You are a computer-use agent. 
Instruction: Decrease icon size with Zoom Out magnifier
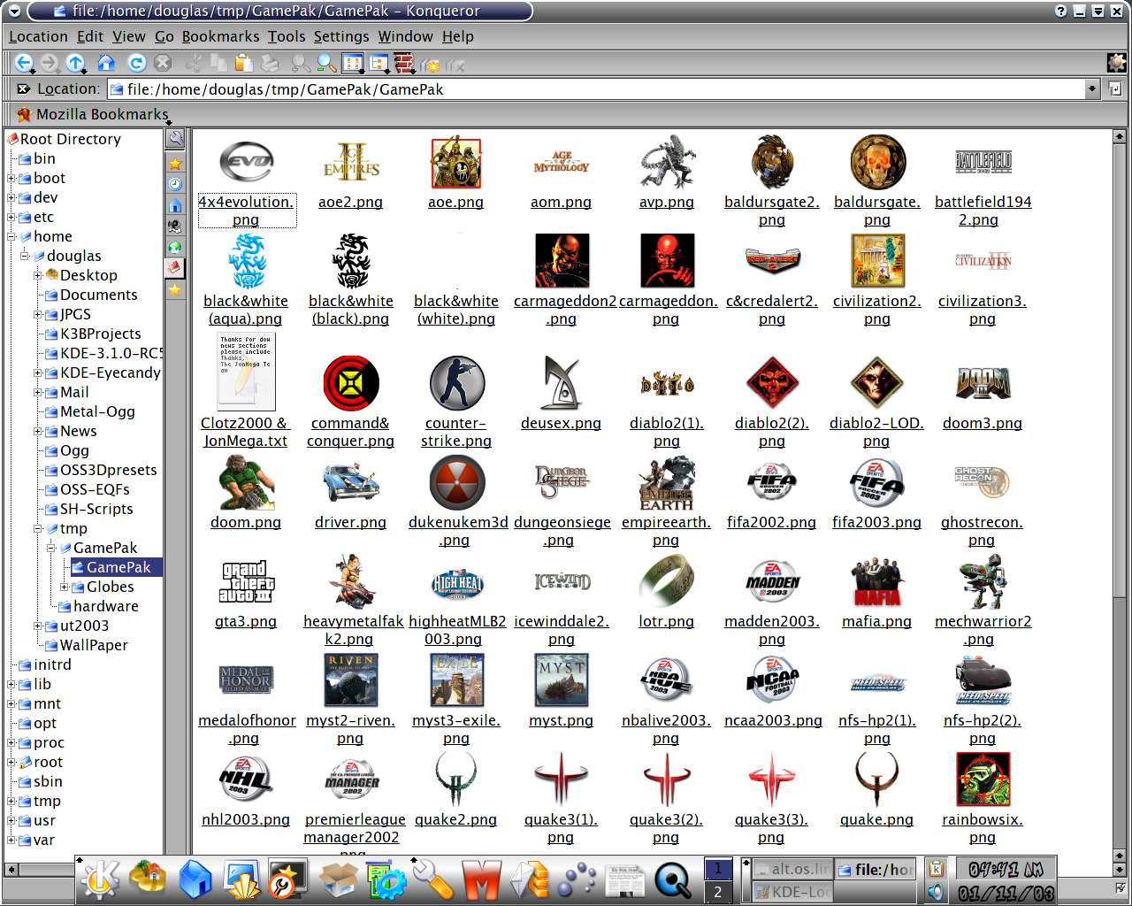[x=326, y=63]
